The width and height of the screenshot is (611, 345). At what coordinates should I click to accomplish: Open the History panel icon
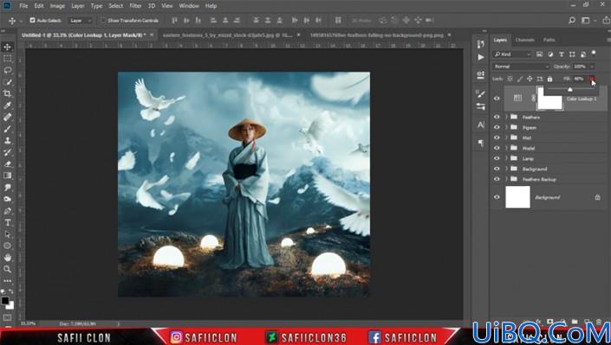(480, 44)
